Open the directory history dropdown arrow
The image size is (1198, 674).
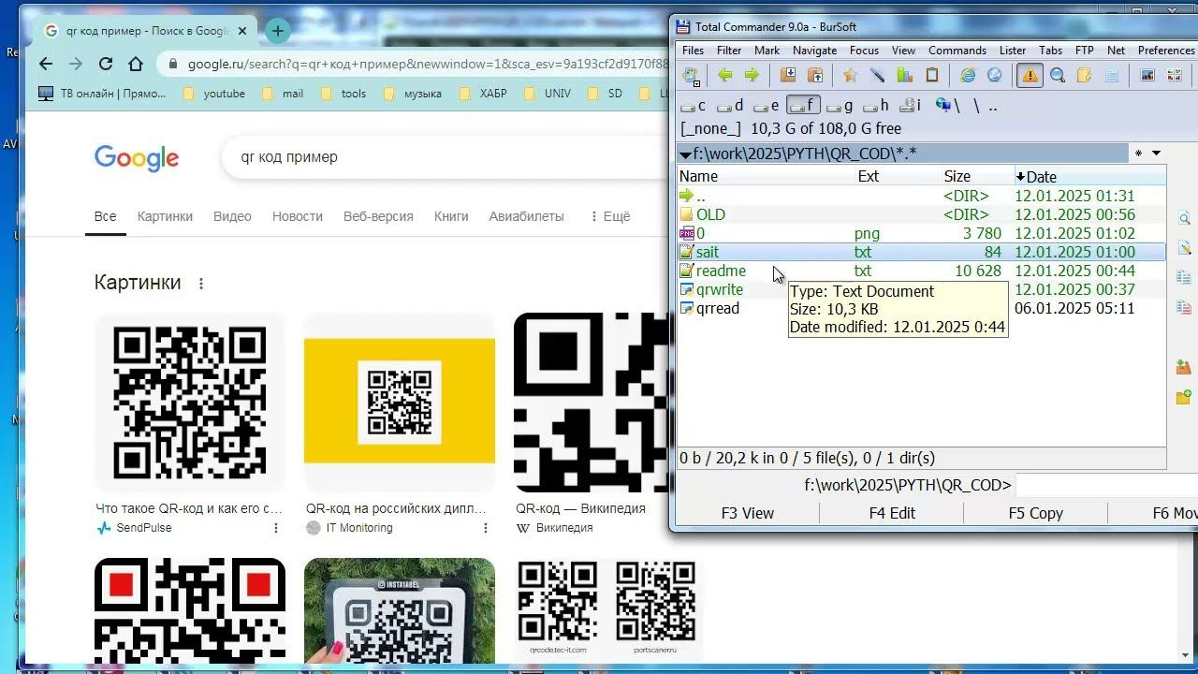pos(1157,154)
